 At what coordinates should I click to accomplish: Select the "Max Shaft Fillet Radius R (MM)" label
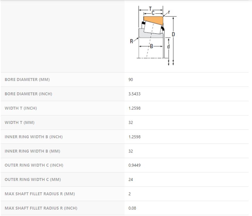[38, 194]
